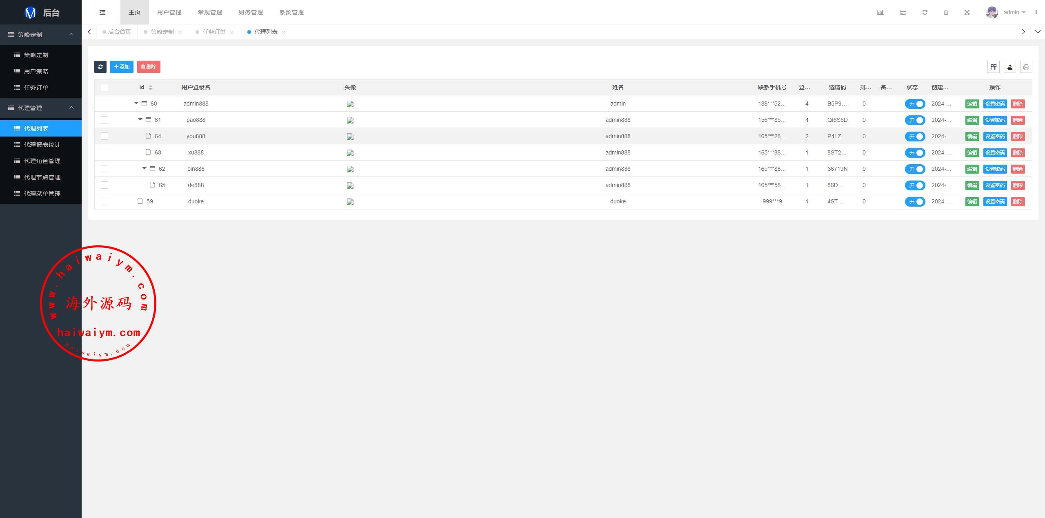Click the dark table refresh button
This screenshot has width=1045, height=518.
click(x=100, y=67)
